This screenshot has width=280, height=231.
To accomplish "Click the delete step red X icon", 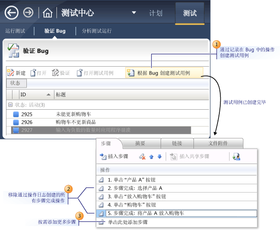I will [x=142, y=156].
